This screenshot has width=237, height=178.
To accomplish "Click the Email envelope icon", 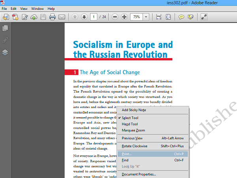I will [x=62, y=17].
